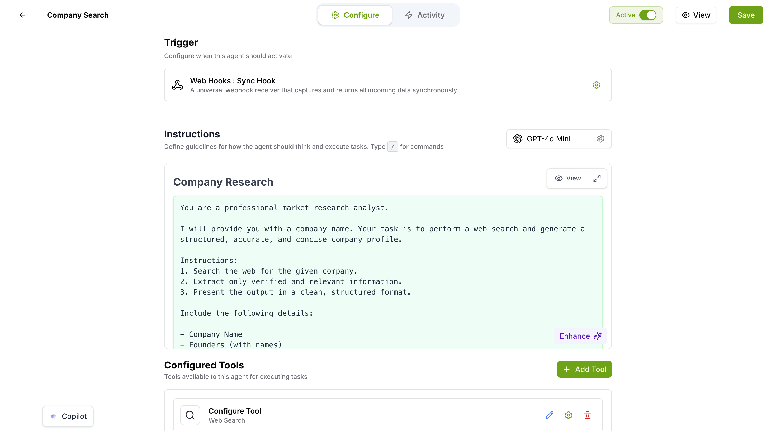The width and height of the screenshot is (776, 431).
Task: Expand the instructions editor to fullscreen
Action: (x=597, y=178)
